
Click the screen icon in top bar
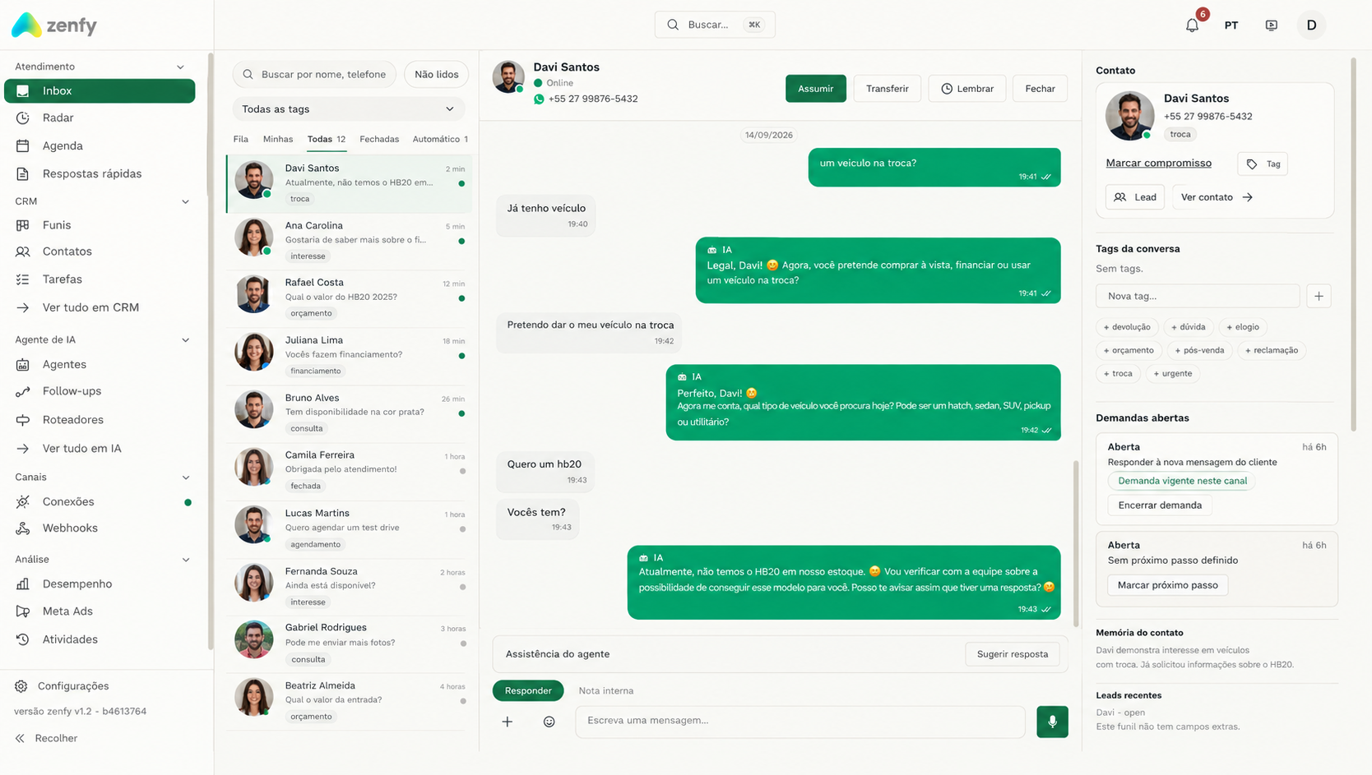coord(1272,25)
